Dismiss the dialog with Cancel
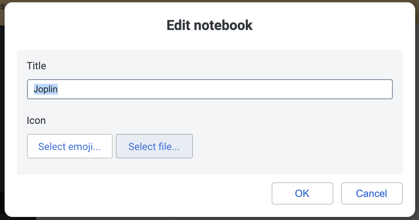 [x=372, y=193]
